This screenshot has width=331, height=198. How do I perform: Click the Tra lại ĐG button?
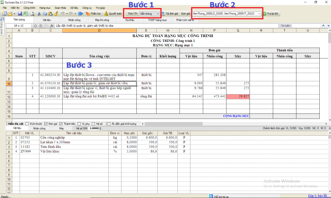pos(271,14)
